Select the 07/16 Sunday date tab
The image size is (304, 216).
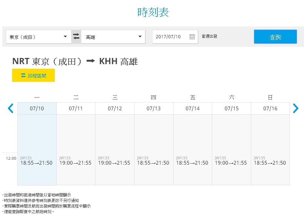point(270,108)
